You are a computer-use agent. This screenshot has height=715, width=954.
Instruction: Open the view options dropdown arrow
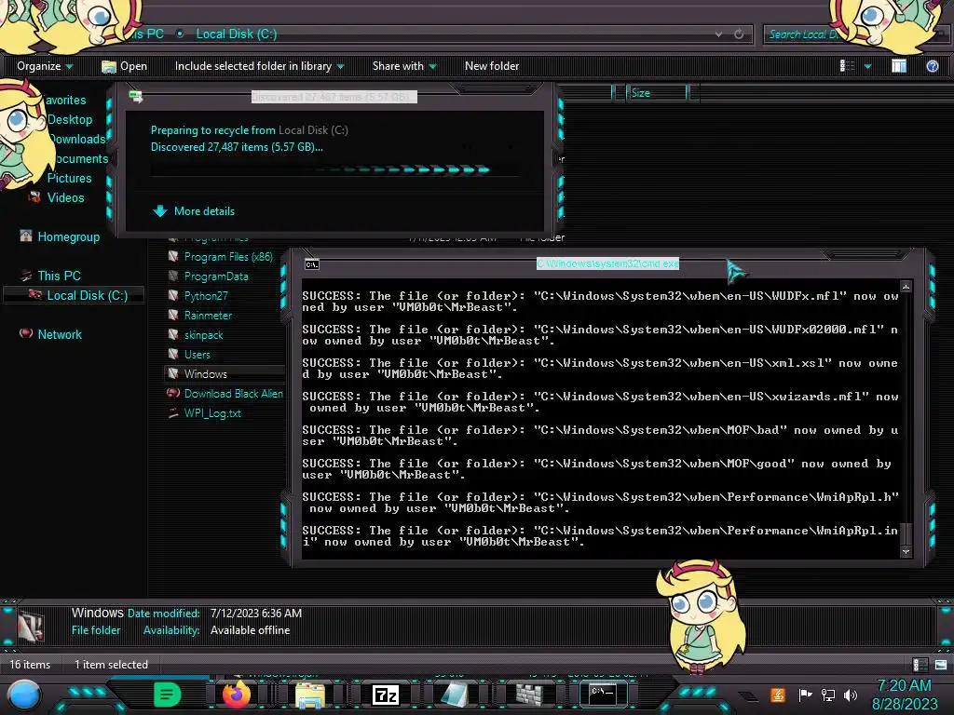(867, 66)
